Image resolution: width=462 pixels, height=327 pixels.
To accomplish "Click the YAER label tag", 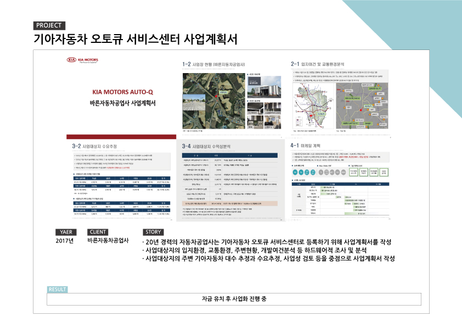I will tap(66, 232).
